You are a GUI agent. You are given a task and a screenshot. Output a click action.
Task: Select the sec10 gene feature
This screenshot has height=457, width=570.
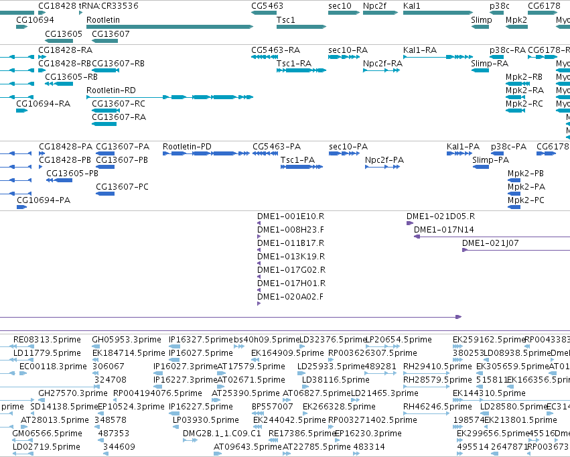[344, 13]
